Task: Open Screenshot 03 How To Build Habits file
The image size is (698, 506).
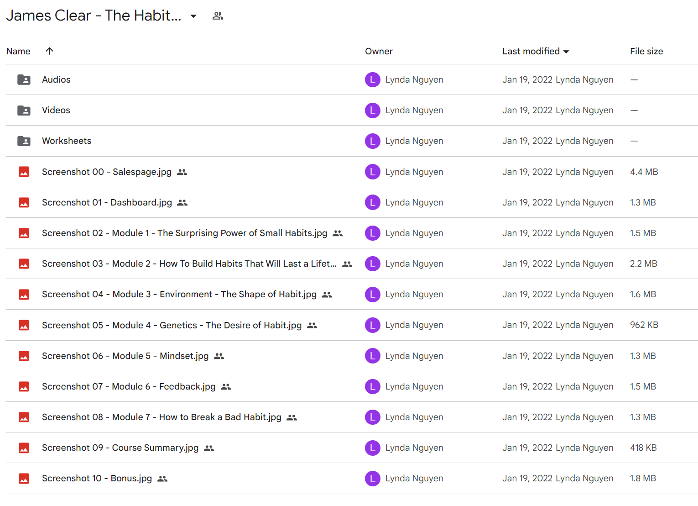Action: 189,264
